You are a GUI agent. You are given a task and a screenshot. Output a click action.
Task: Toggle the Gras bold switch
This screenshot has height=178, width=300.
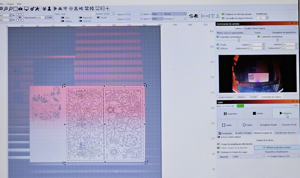click(62, 18)
